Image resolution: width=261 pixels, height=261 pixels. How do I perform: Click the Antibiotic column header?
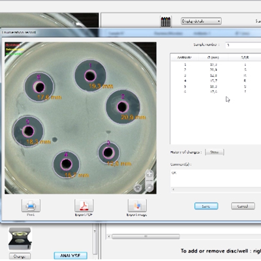click(185, 57)
